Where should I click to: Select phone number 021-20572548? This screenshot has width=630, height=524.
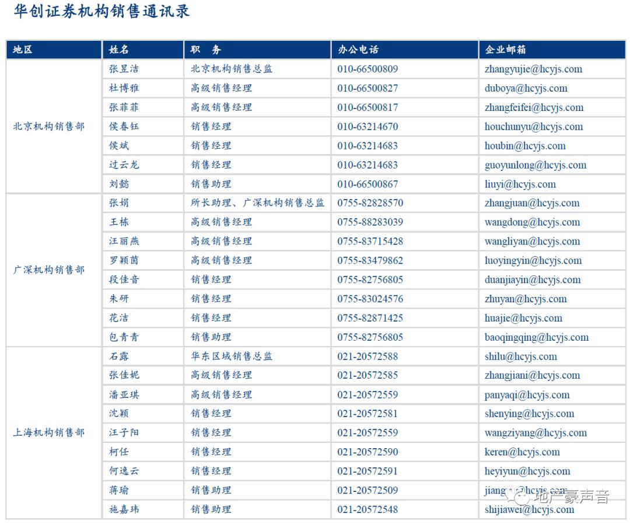367,509
